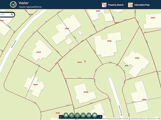Click the Walker County seal logo
Viewport: 161px width, 120px height.
(13, 5)
